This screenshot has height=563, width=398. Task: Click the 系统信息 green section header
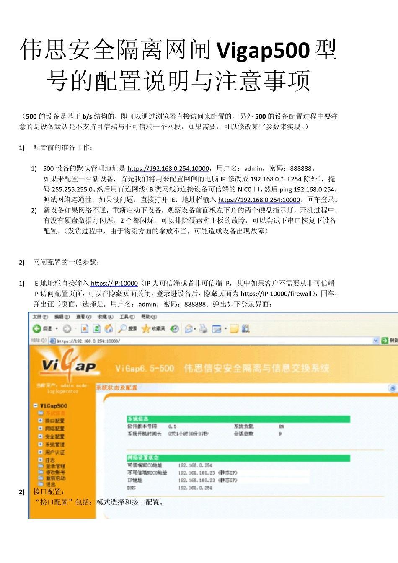pos(238,419)
